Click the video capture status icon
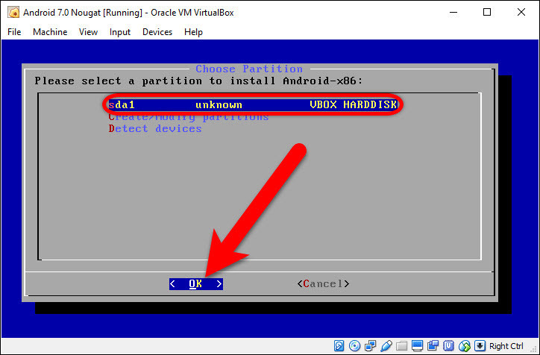540x355 pixels. pos(433,345)
